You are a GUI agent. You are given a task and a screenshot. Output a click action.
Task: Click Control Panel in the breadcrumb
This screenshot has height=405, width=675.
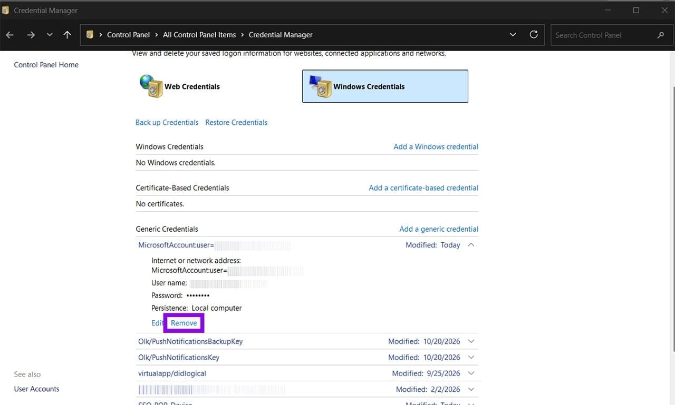129,35
